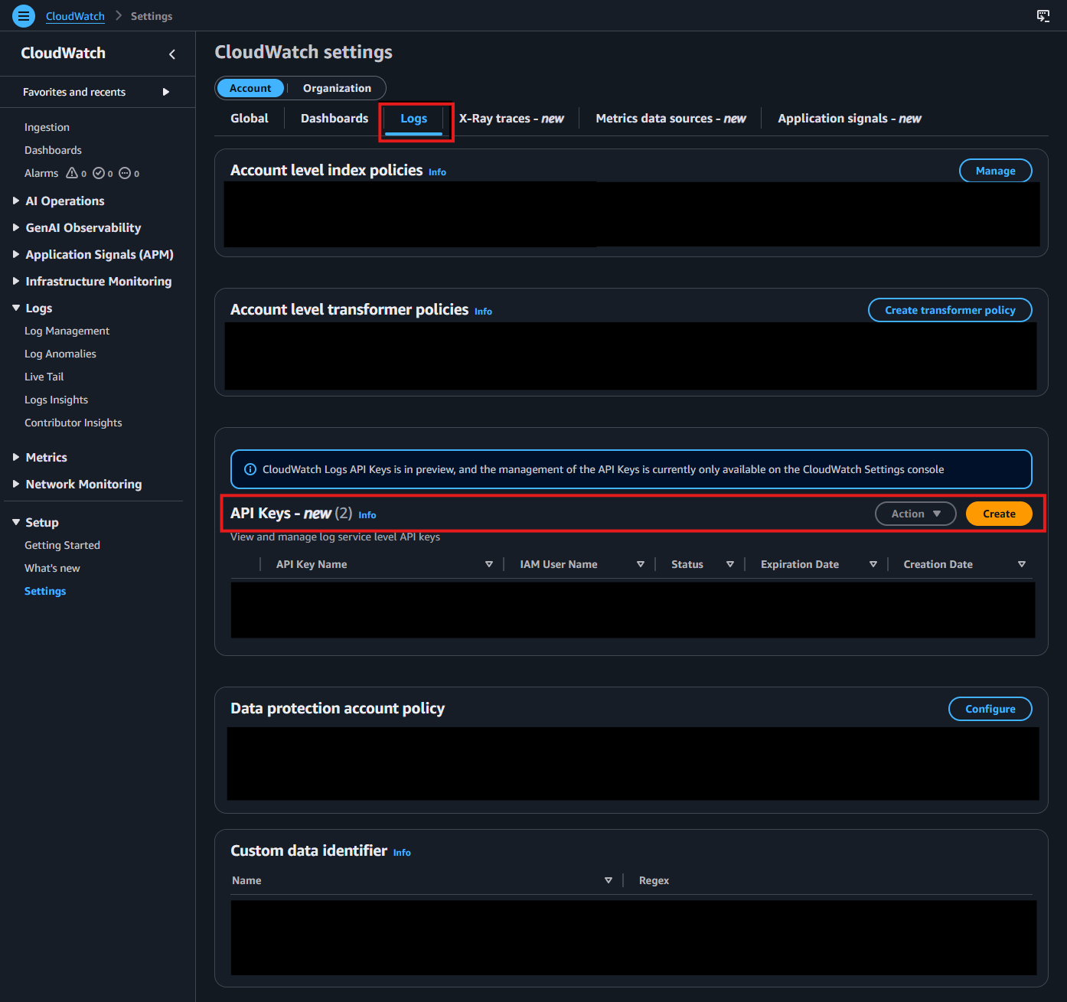Switch to the X-Ray traces tab
1067x1002 pixels.
pyautogui.click(x=511, y=118)
